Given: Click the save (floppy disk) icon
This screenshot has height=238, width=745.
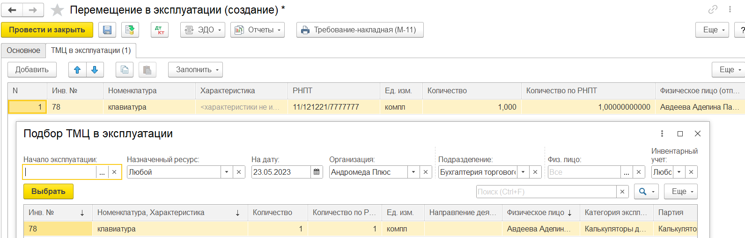Looking at the screenshot, I should point(107,30).
